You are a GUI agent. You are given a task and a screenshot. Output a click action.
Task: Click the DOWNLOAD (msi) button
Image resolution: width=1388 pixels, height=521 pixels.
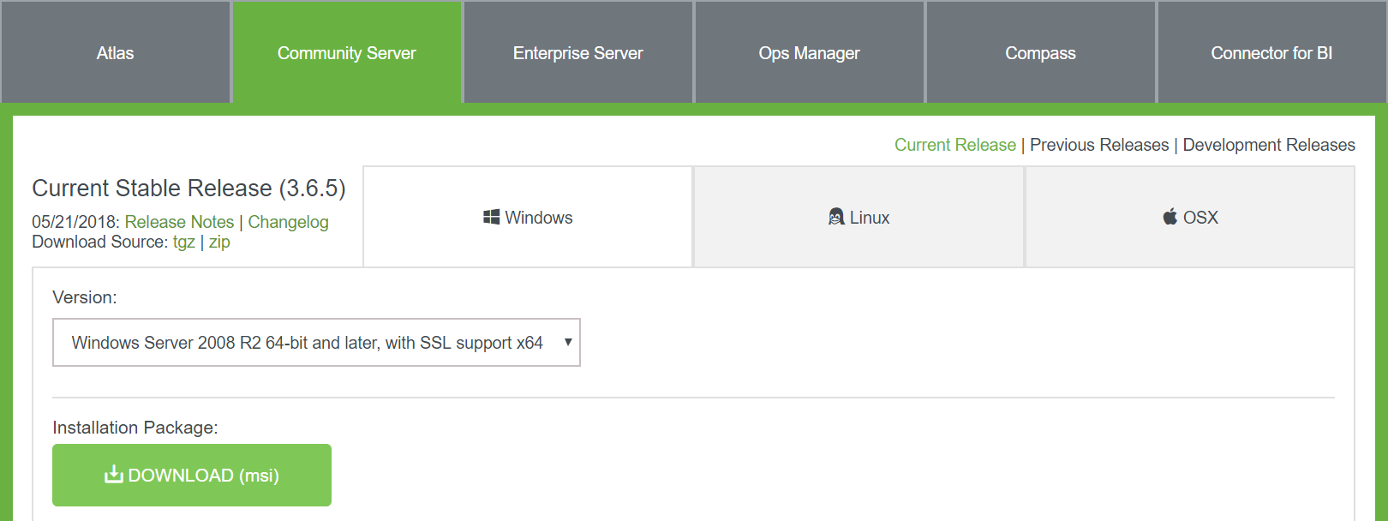[x=192, y=475]
